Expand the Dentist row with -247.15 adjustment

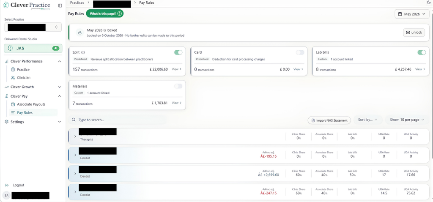pos(75,192)
